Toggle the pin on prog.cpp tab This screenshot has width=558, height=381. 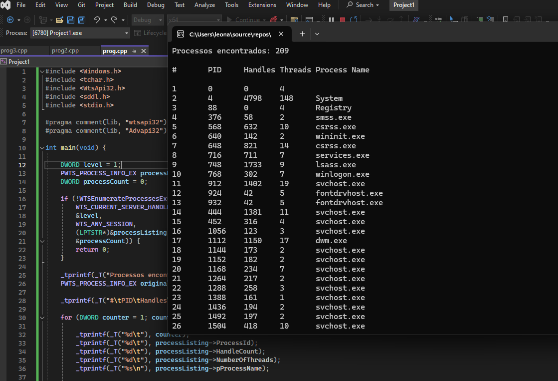coord(134,51)
